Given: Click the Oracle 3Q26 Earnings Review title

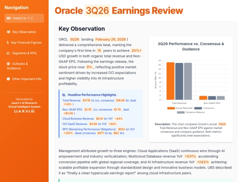Looking at the screenshot, I should point(119,10).
